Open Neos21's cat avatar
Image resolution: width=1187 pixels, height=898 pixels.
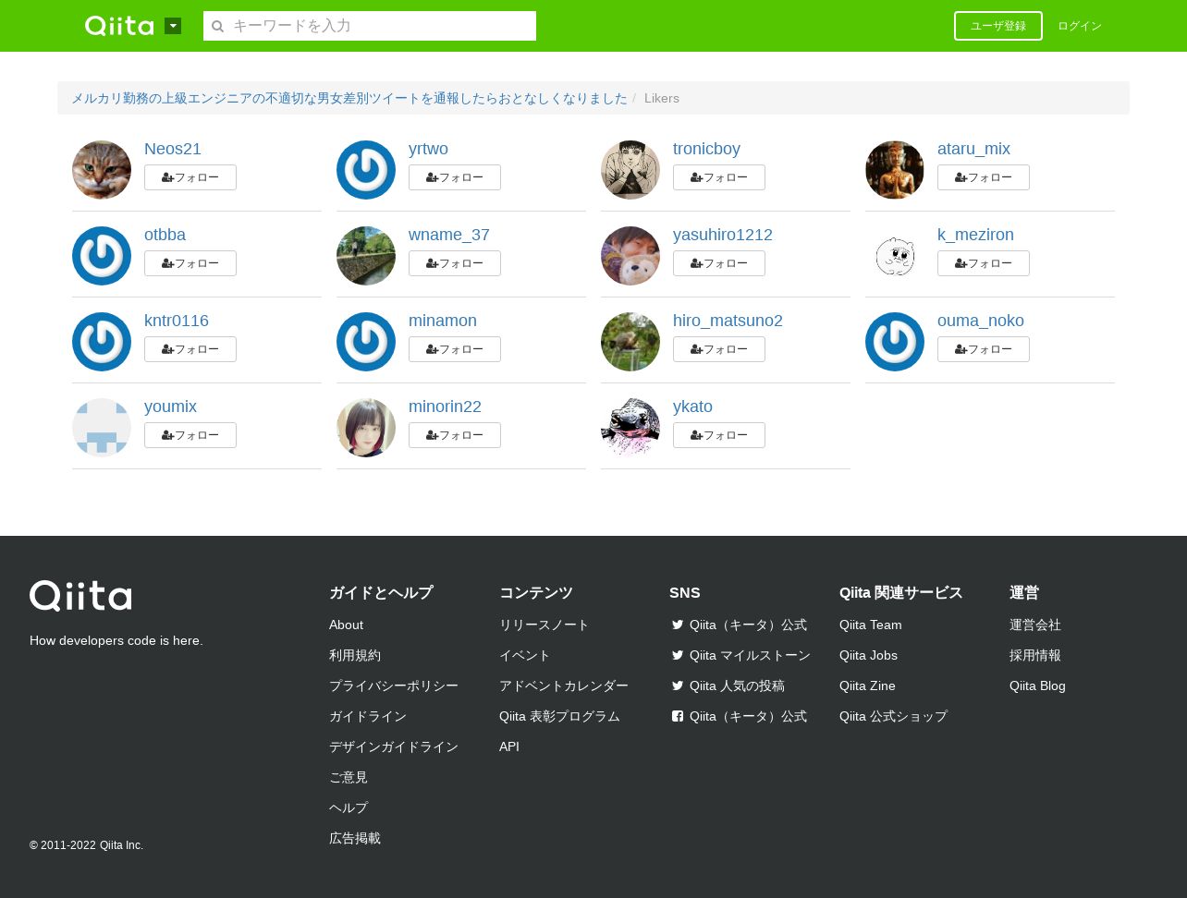[102, 170]
